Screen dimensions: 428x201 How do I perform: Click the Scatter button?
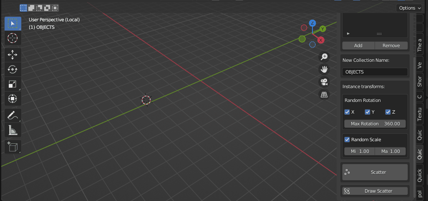pos(375,172)
